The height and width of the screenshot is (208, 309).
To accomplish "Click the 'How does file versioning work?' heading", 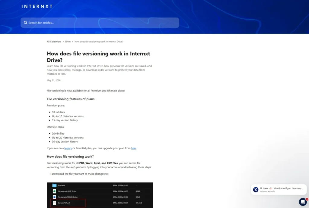I will pyautogui.click(x=70, y=157).
